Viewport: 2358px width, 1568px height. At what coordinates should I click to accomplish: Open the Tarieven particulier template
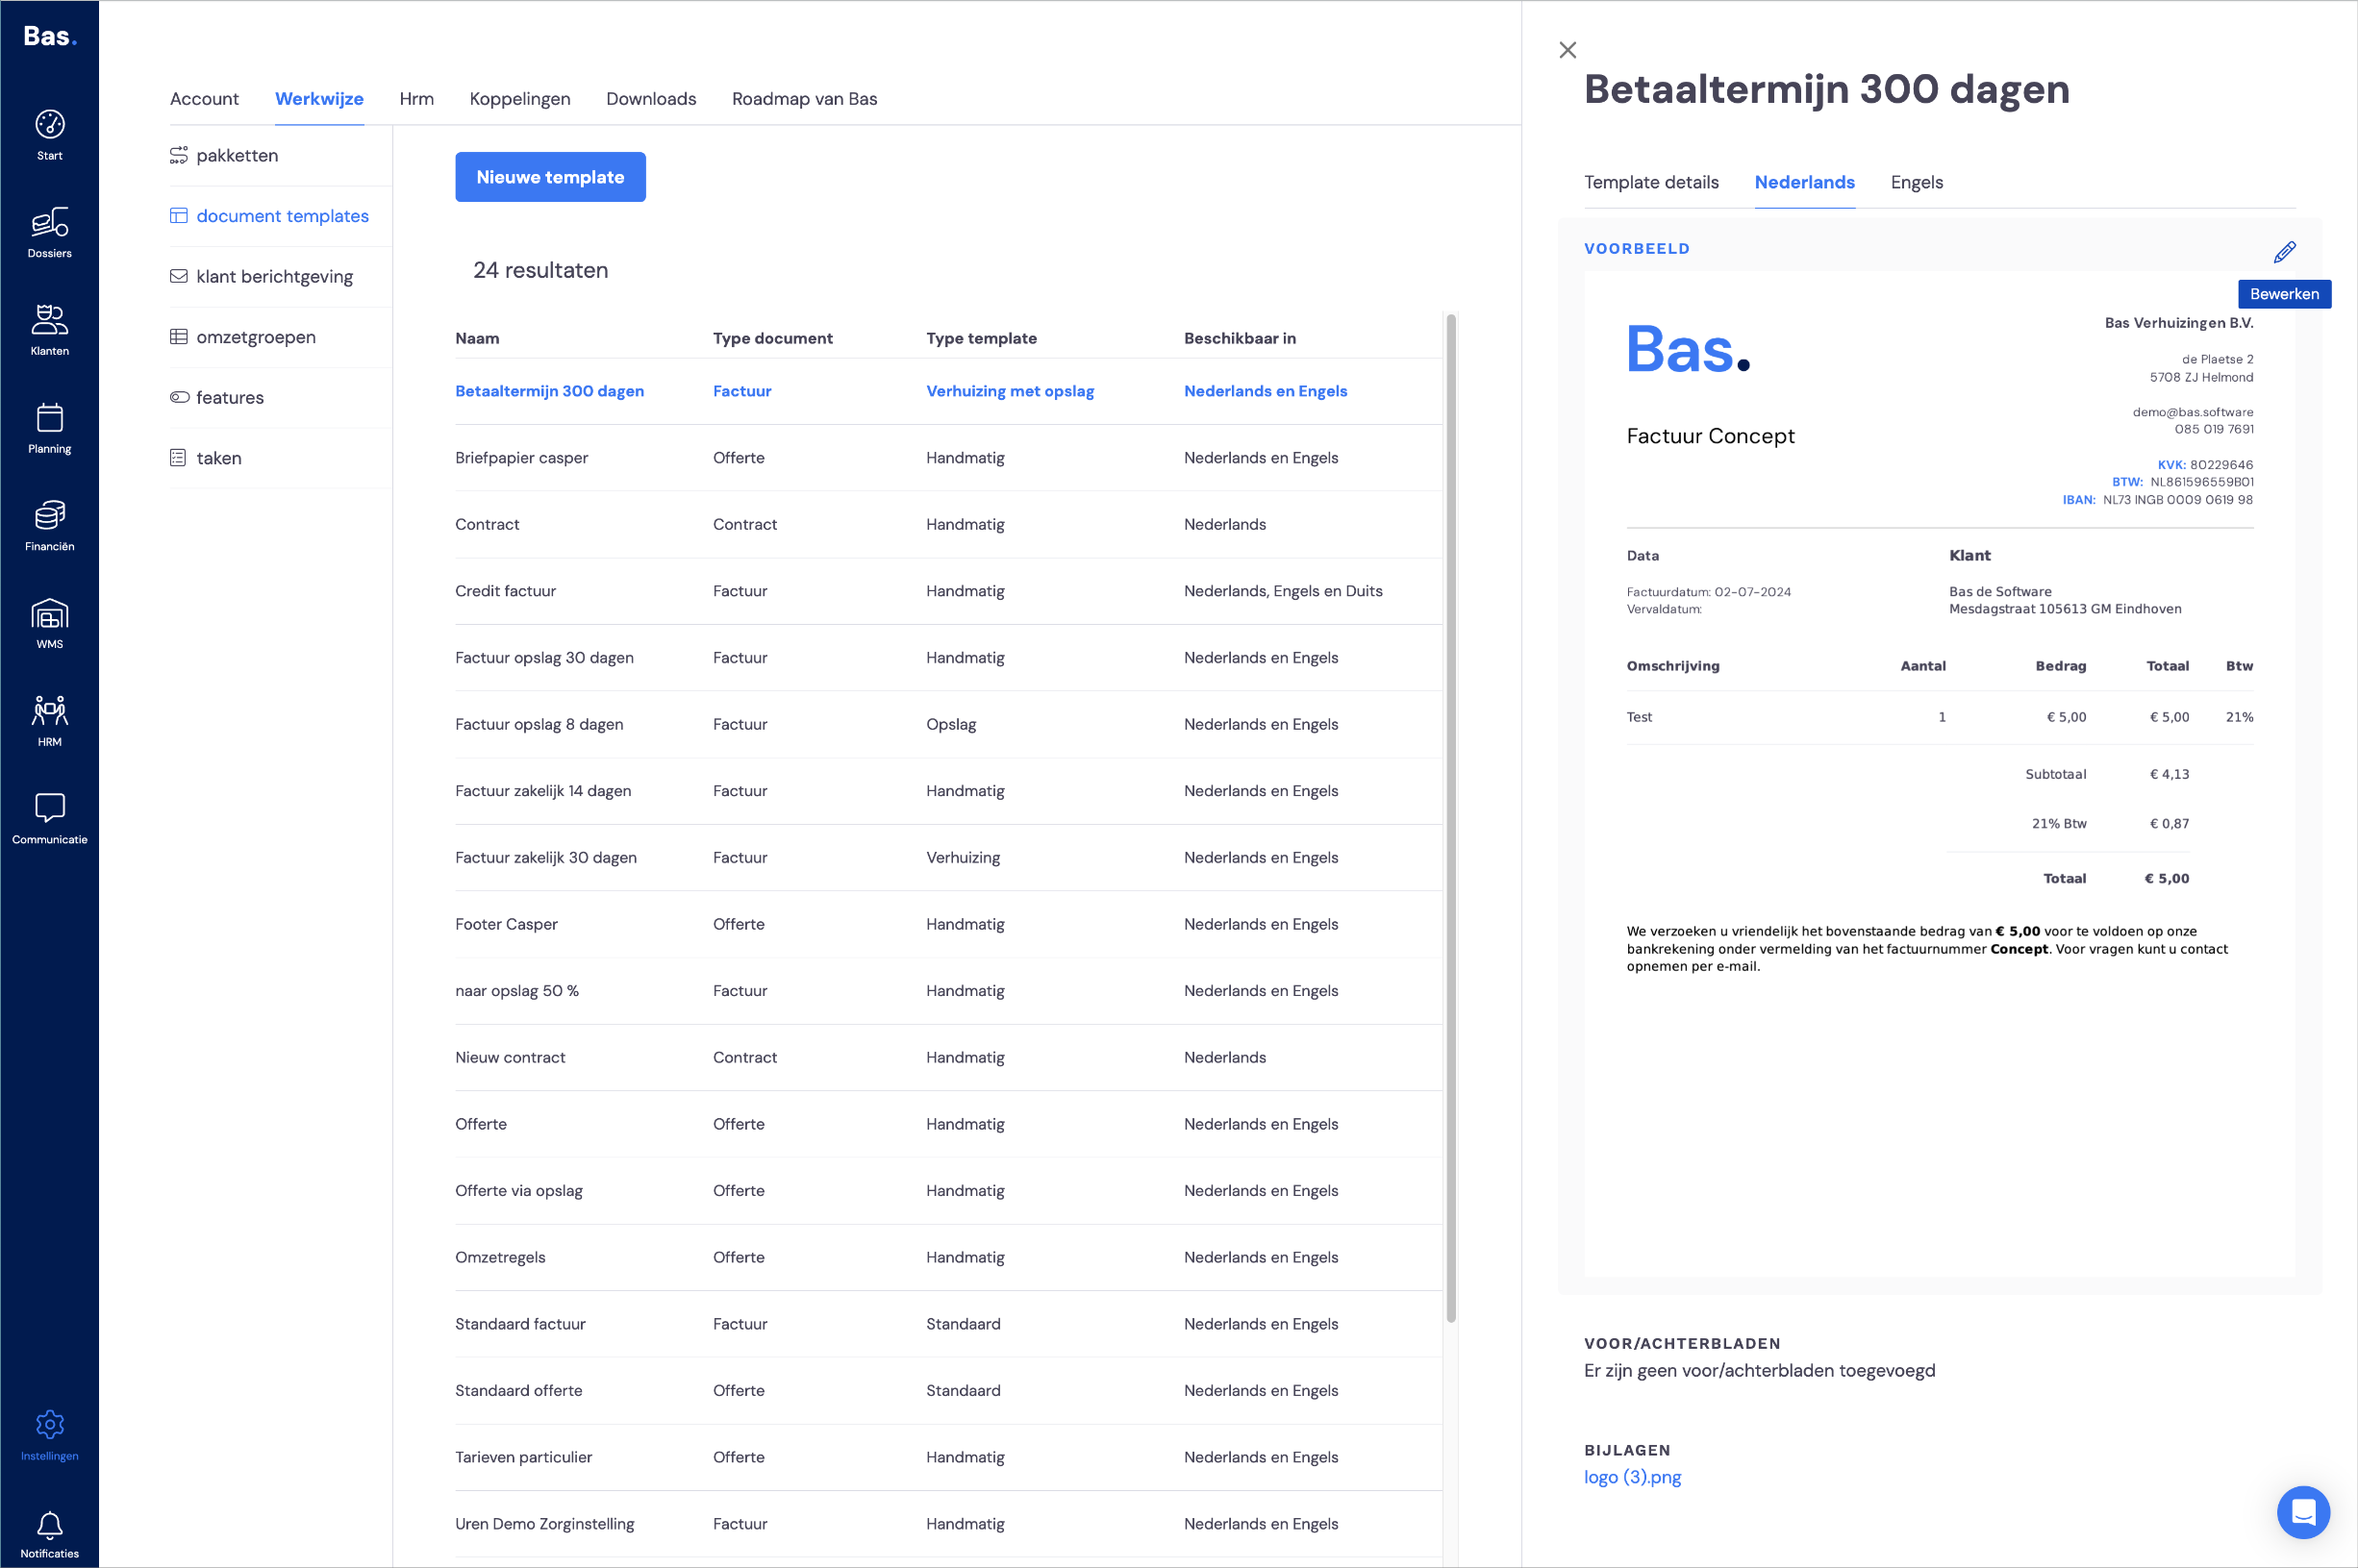point(948,1458)
